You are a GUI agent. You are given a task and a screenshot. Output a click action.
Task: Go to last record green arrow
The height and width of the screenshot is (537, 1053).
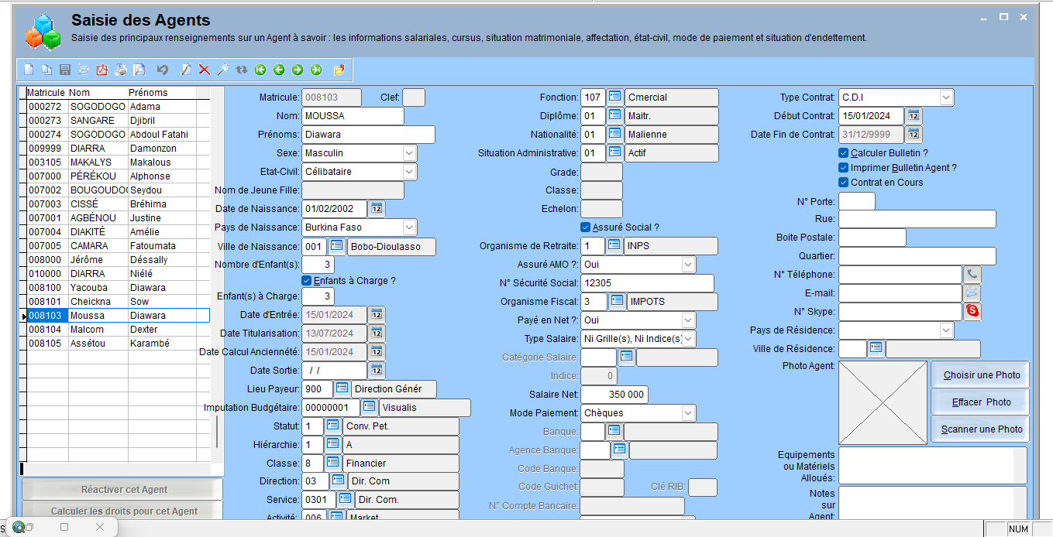click(x=316, y=70)
